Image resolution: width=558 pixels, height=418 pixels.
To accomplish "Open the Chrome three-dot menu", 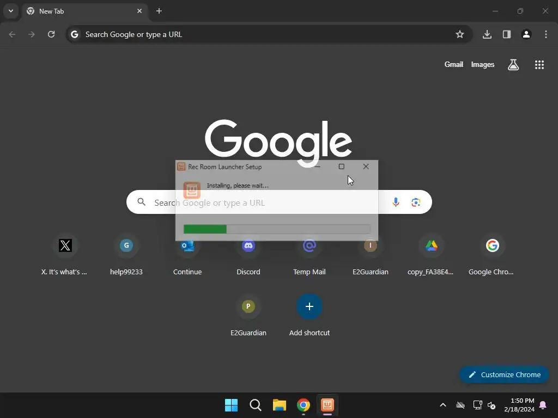I will 546,34.
